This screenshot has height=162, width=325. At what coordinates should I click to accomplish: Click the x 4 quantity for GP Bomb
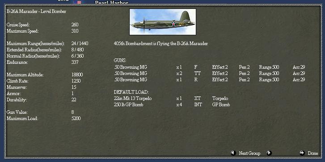click(x=179, y=105)
